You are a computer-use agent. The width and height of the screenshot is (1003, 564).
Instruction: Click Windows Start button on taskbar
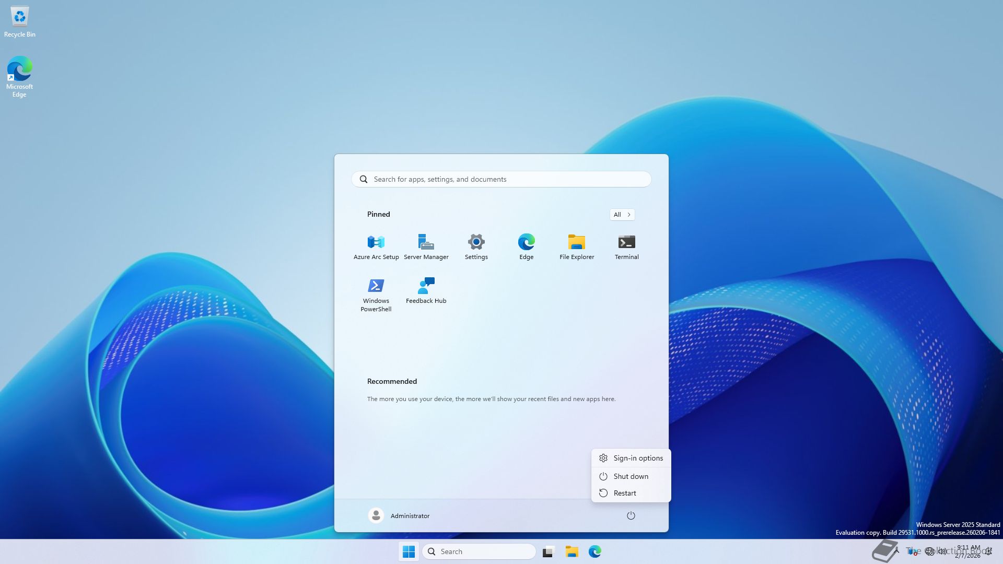coord(409,551)
